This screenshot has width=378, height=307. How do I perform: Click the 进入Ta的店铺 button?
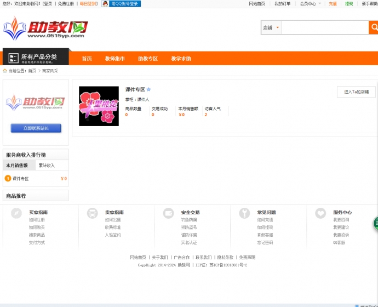(x=356, y=92)
